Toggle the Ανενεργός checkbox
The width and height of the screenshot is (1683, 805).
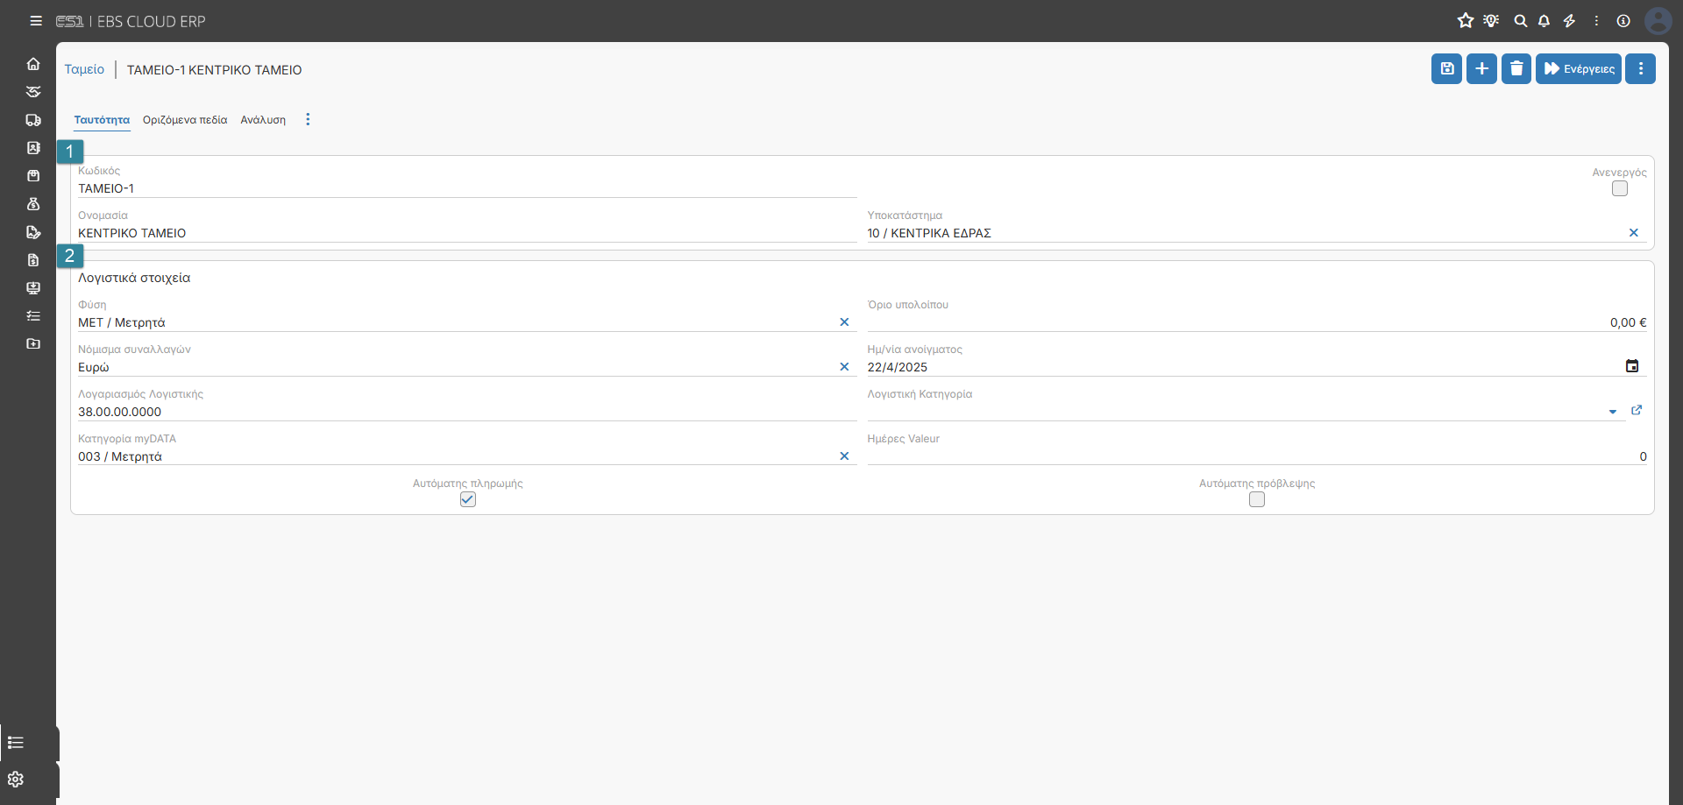point(1620,188)
